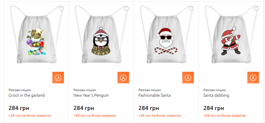Open design editor for Groot in the garland
The height and width of the screenshot is (123, 265).
click(58, 78)
